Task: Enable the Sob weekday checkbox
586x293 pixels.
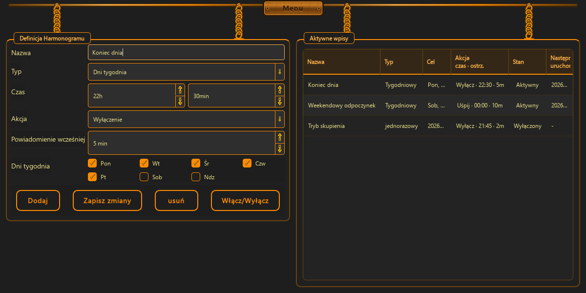Action: click(144, 177)
